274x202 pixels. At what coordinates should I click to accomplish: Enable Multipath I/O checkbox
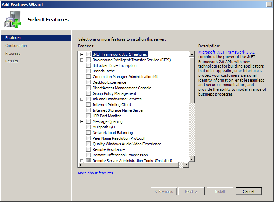point(88,127)
